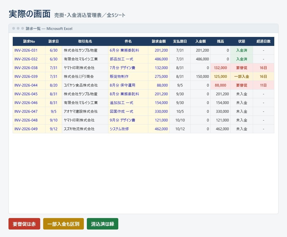Click 要督促 status in INV-2026-044 row
Image resolution: width=287 pixels, height=237 pixels.
click(x=242, y=85)
